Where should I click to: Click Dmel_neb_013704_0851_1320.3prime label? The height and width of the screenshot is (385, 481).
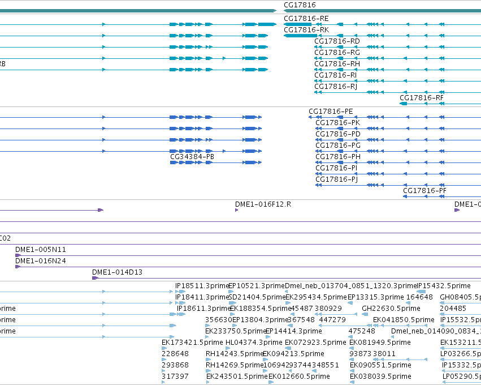[x=350, y=286]
